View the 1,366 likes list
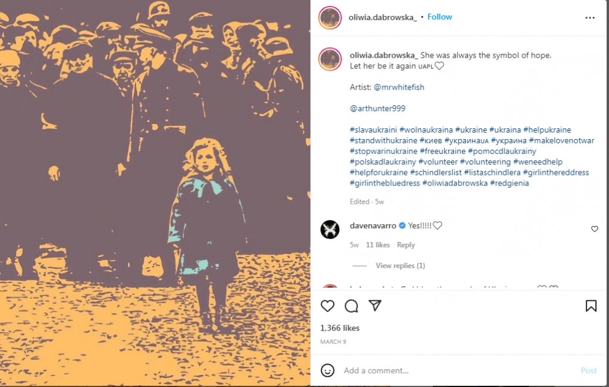Screen dimensions: 609x387 click(340, 328)
